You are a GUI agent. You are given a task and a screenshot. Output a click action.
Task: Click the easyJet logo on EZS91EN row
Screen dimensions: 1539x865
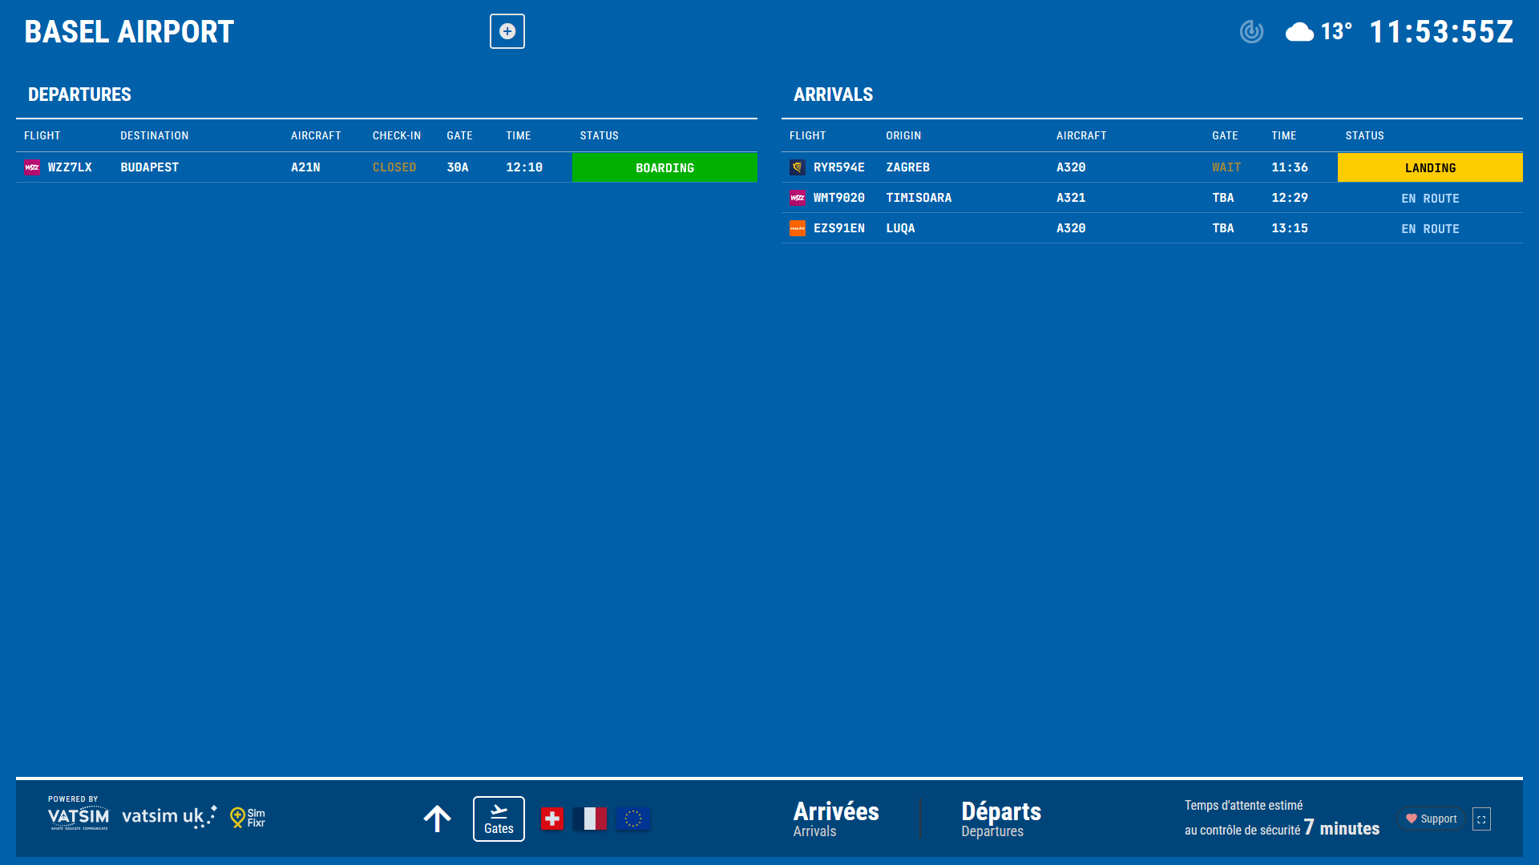coord(798,228)
